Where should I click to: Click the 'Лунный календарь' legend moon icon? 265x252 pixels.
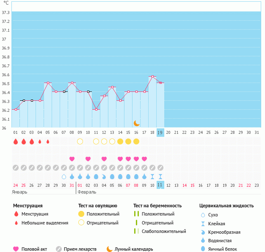click(x=110, y=249)
